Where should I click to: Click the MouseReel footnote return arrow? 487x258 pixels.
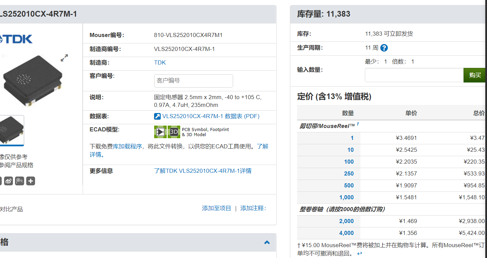tap(359, 253)
